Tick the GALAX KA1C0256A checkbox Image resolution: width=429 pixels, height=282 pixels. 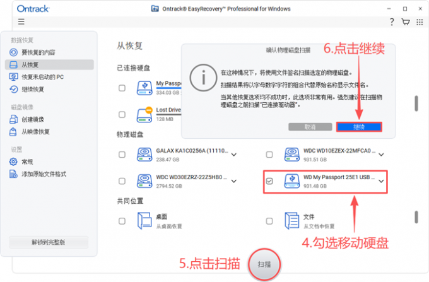(122, 155)
